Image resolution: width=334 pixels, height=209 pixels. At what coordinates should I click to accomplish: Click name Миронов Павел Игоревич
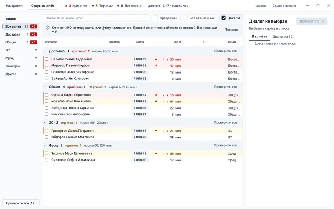coord(71,66)
